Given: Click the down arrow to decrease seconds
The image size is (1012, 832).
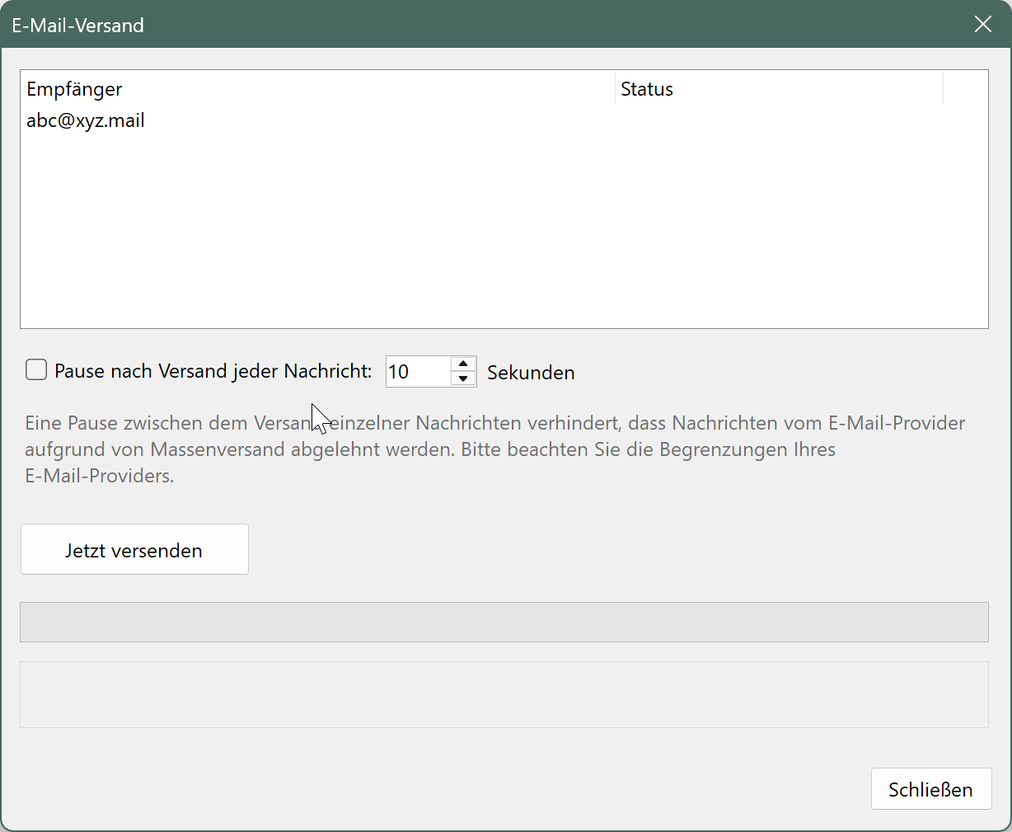Looking at the screenshot, I should click(462, 378).
